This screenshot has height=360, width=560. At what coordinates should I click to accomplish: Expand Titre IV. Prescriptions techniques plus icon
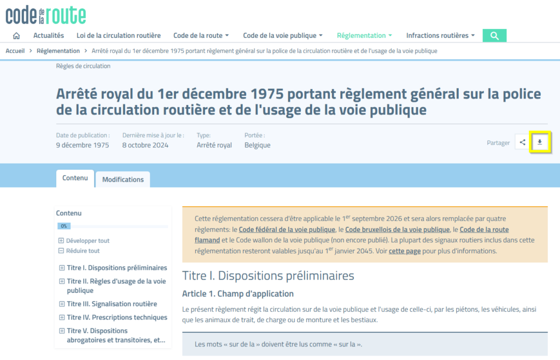coord(62,317)
